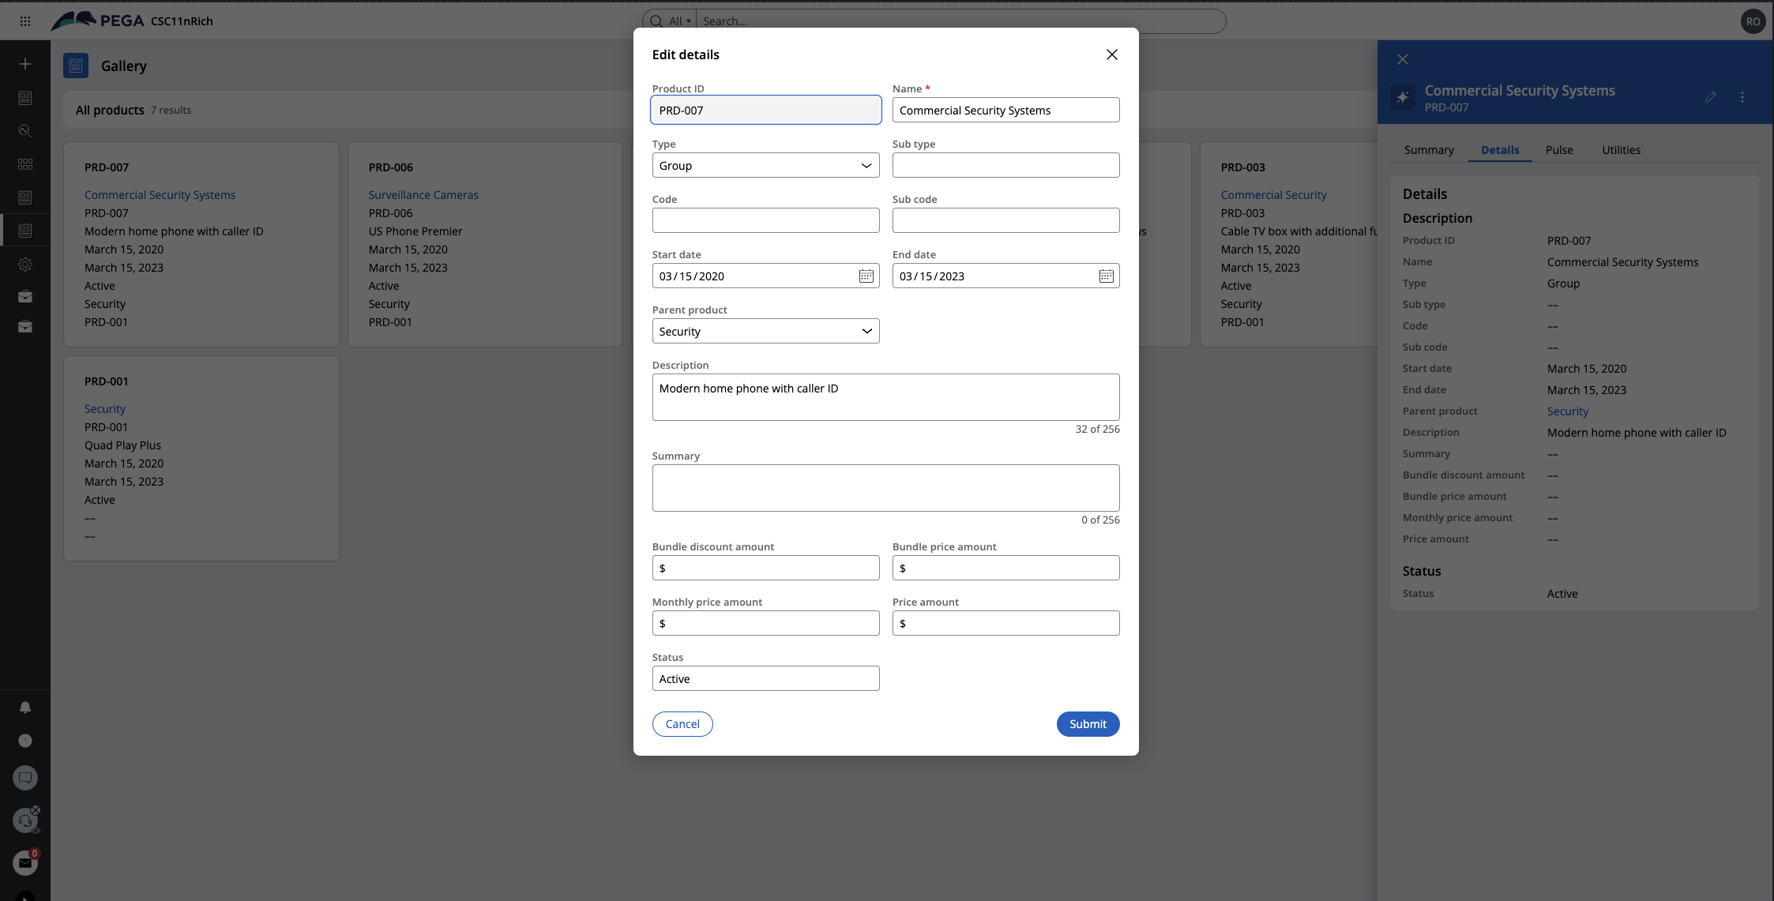The width and height of the screenshot is (1774, 901).
Task: Click the '0 of 256' character counter
Action: pos(1100,520)
